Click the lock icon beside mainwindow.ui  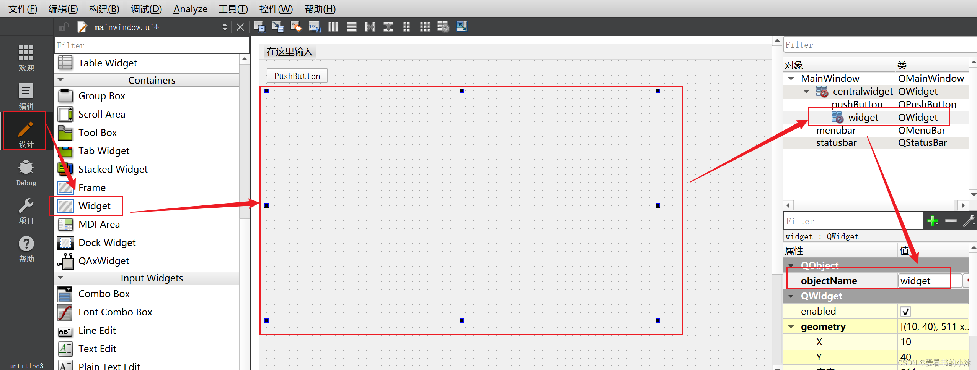63,27
